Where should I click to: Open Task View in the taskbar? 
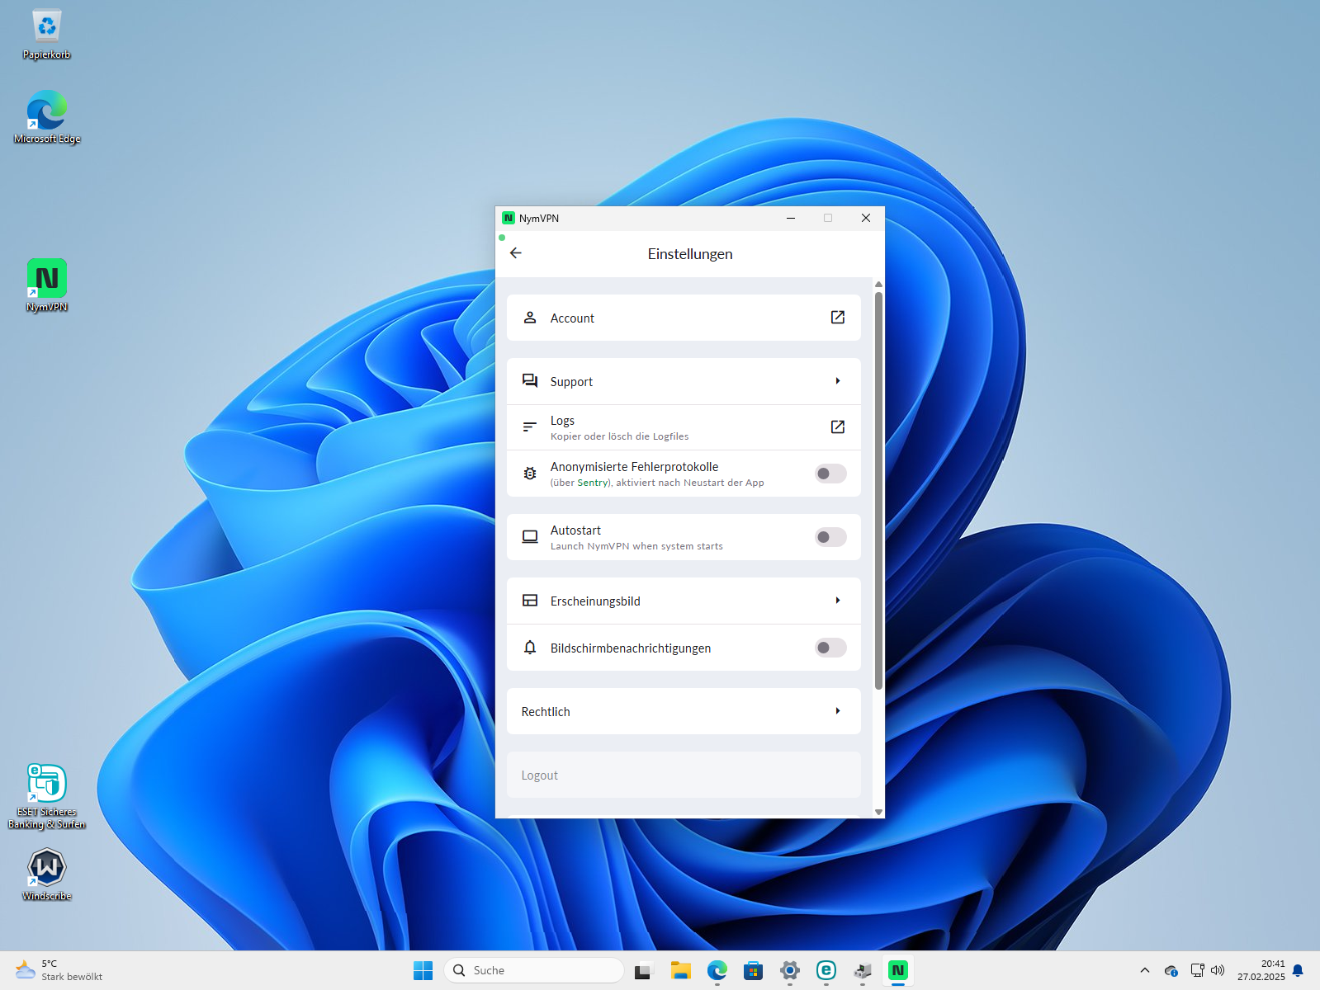(643, 970)
